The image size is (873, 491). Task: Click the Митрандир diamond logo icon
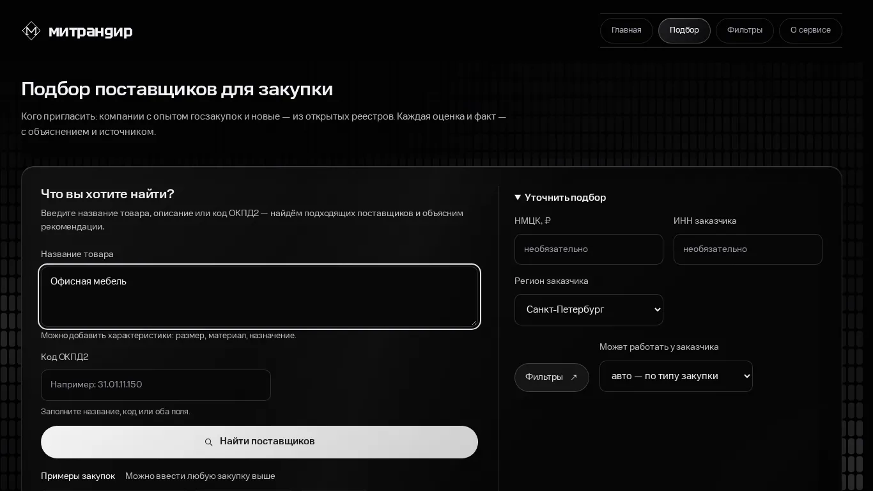click(x=31, y=31)
